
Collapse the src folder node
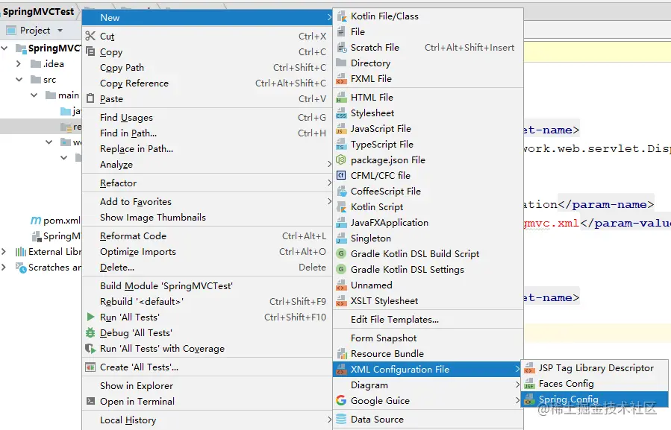pyautogui.click(x=19, y=80)
